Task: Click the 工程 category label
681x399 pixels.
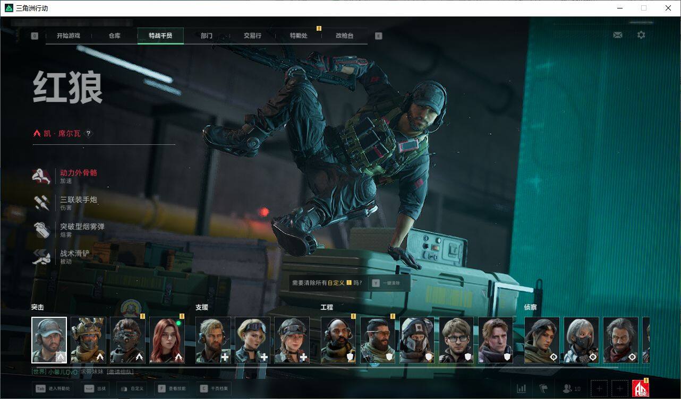Action: tap(327, 307)
